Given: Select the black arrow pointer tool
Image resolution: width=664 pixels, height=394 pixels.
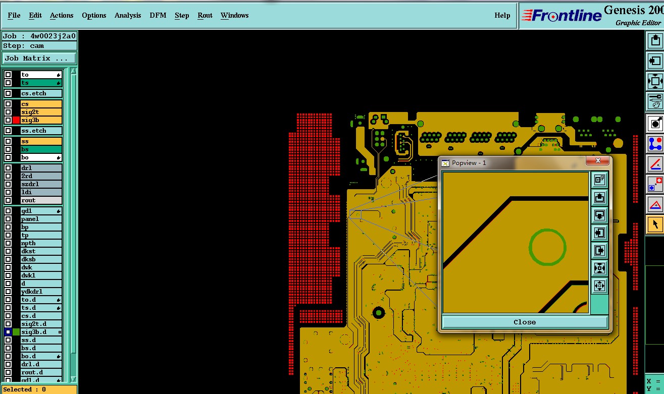Looking at the screenshot, I should tap(655, 224).
